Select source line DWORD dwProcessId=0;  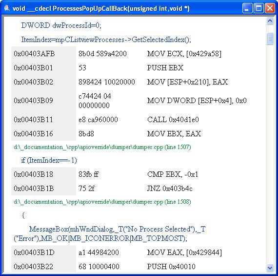(61, 25)
